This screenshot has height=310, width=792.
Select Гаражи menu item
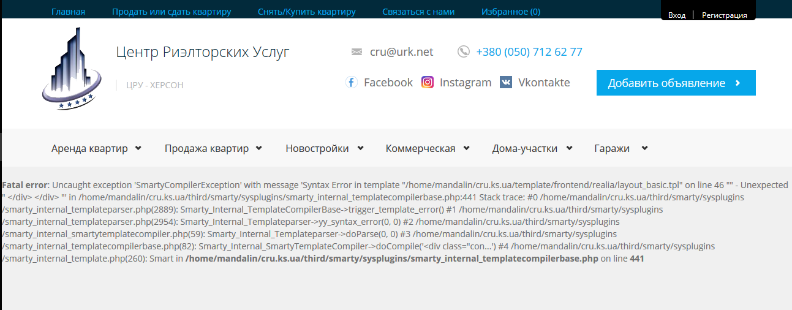pos(612,148)
